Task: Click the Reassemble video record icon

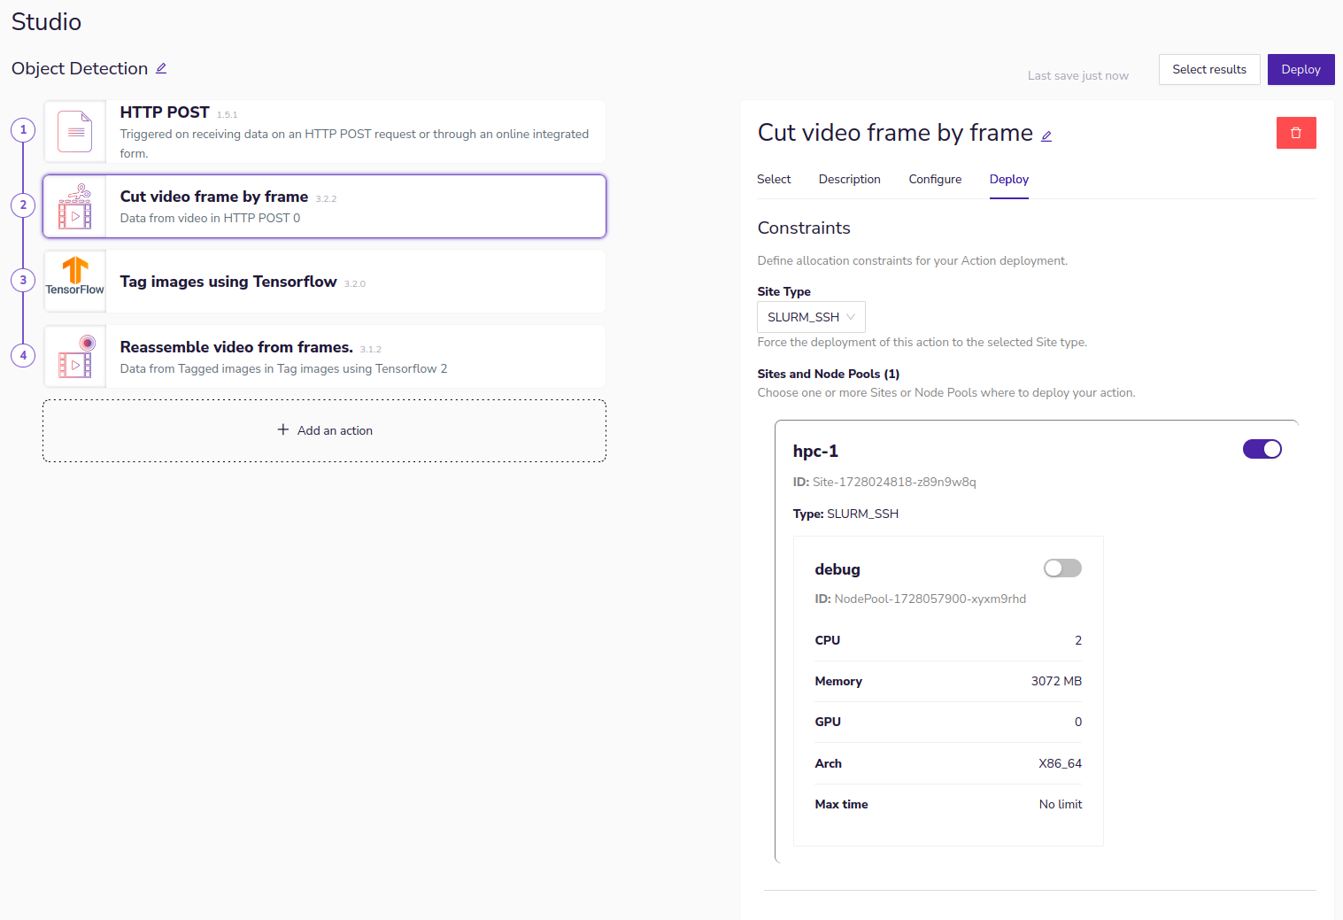Action: click(75, 356)
